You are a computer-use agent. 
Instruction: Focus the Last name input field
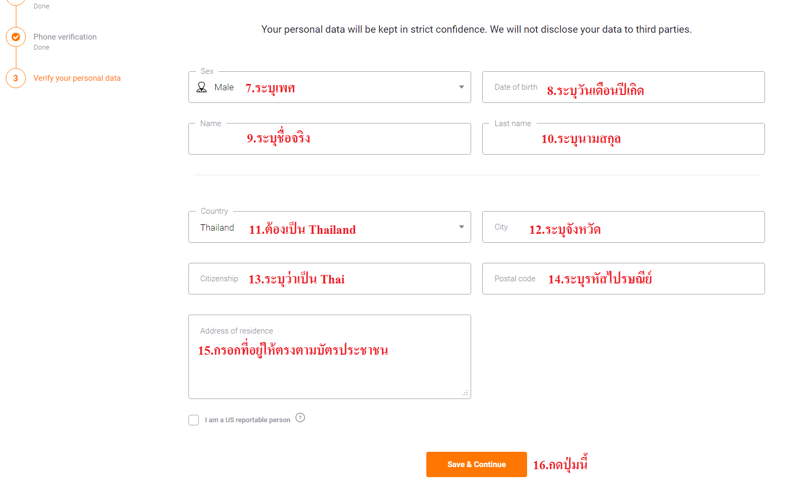(624, 139)
